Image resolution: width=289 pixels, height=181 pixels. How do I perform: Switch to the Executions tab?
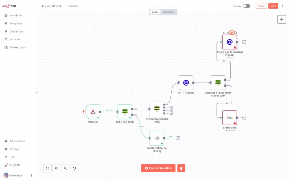pos(168,12)
